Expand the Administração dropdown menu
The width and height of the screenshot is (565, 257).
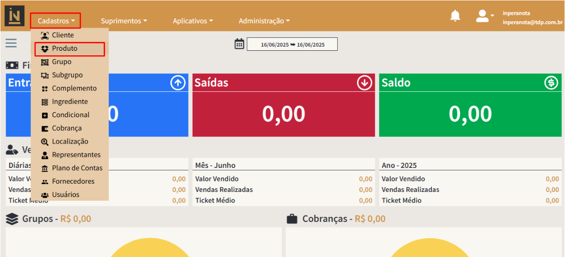tap(264, 21)
